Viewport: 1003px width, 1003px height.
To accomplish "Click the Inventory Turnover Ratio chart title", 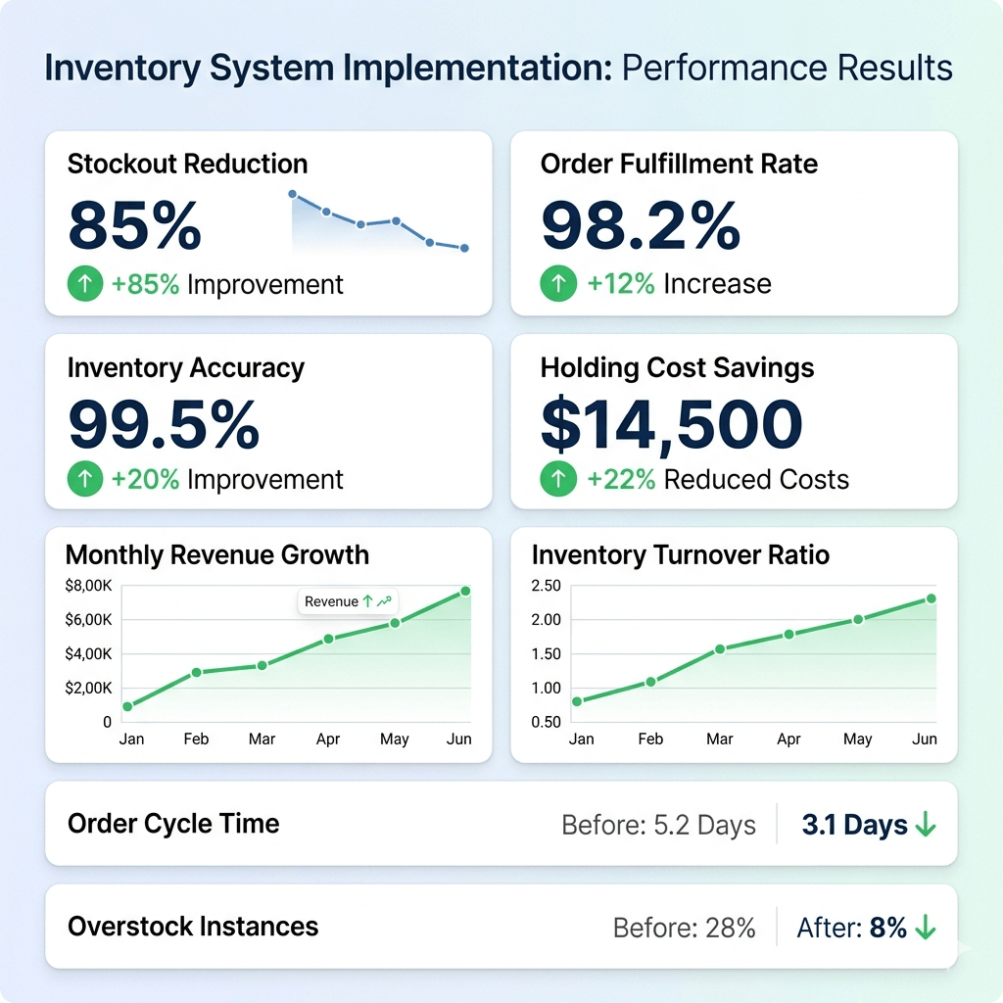I will [x=680, y=555].
